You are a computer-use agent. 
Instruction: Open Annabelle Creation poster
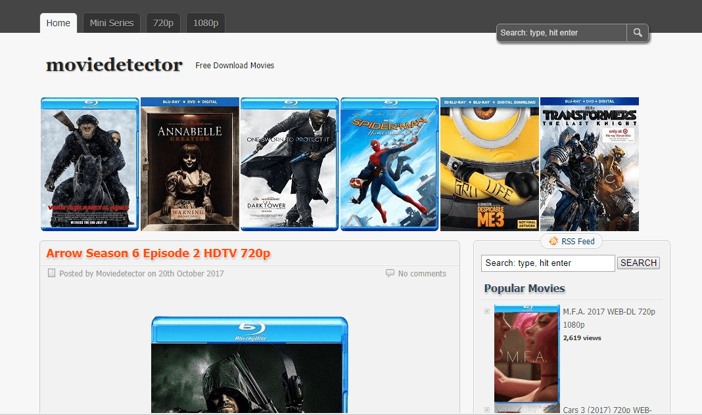(190, 164)
